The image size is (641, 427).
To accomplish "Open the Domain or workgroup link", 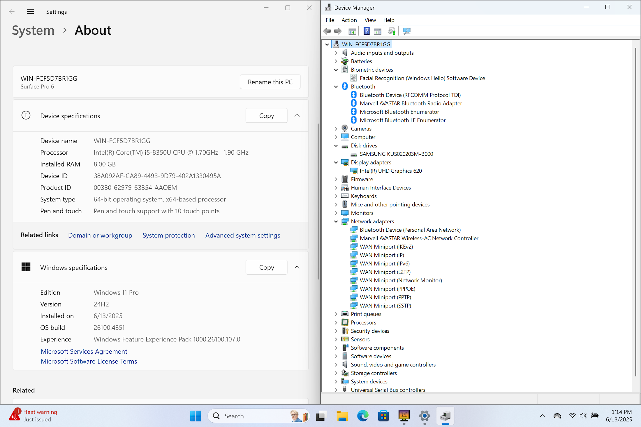I will tap(100, 235).
